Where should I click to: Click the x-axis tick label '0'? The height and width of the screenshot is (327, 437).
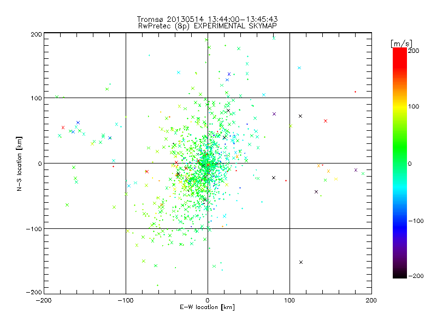tap(208, 301)
